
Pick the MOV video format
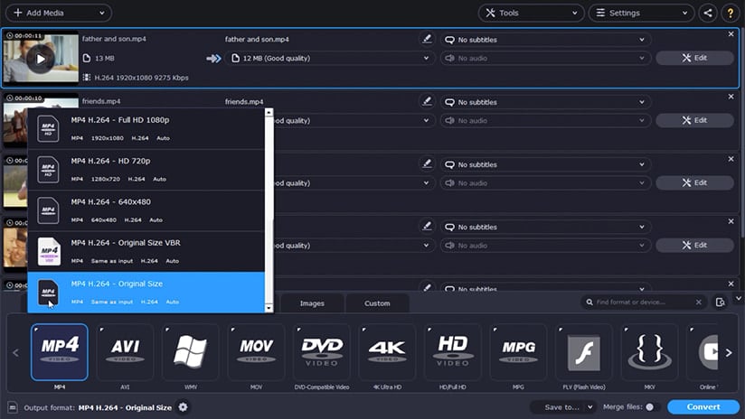[x=257, y=352]
